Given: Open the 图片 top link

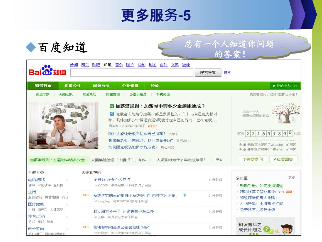Looking at the screenshot, I should pyautogui.click(x=130, y=65).
